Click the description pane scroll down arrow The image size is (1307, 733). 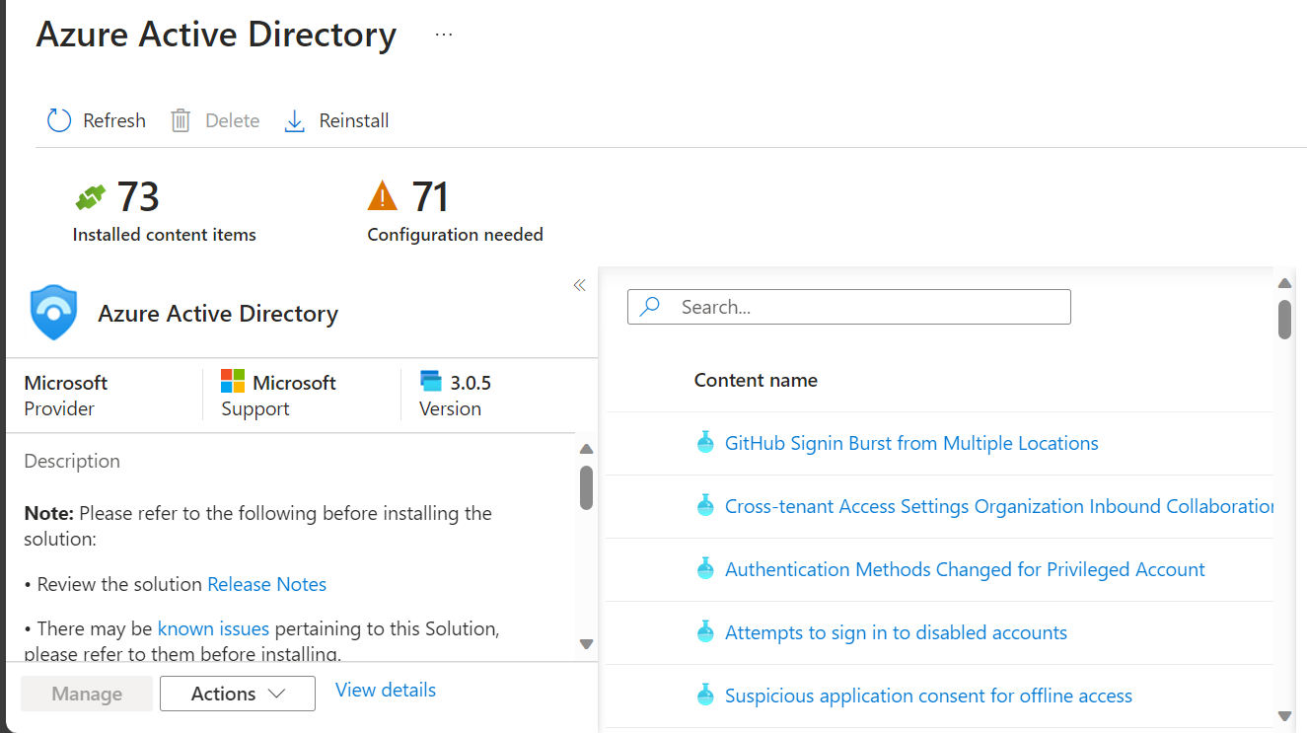coord(586,643)
